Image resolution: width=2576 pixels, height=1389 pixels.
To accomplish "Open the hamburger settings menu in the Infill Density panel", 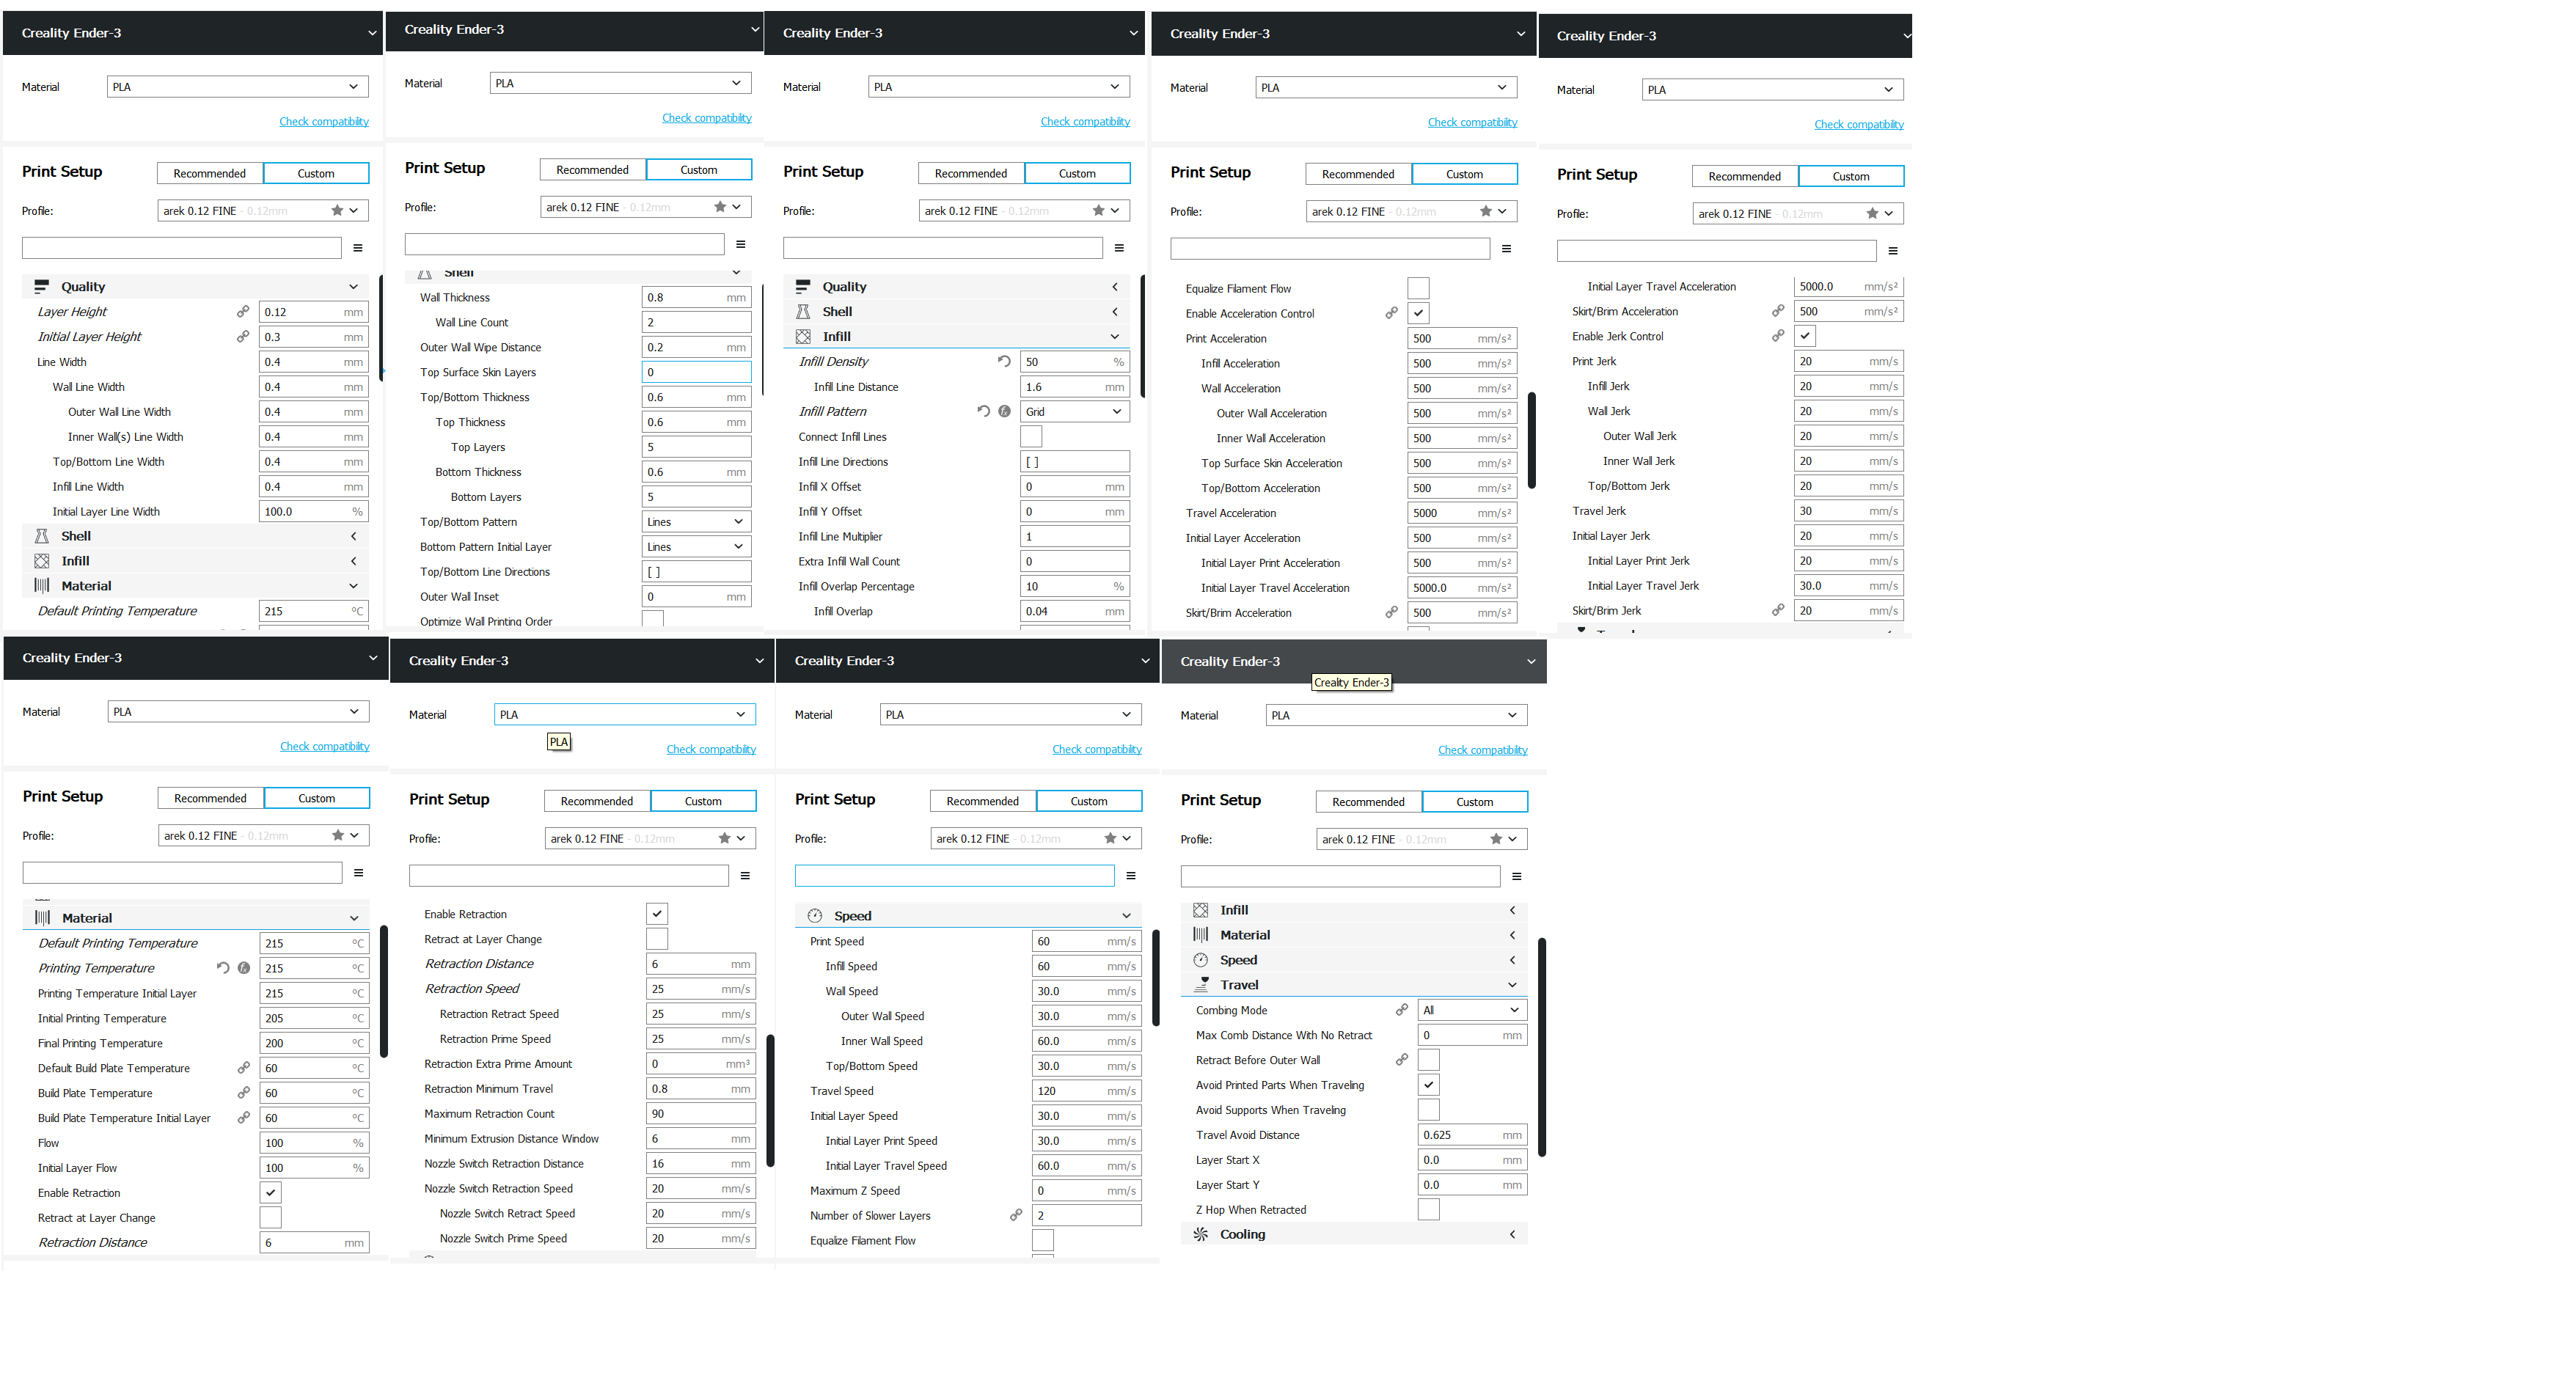I will [x=1119, y=248].
